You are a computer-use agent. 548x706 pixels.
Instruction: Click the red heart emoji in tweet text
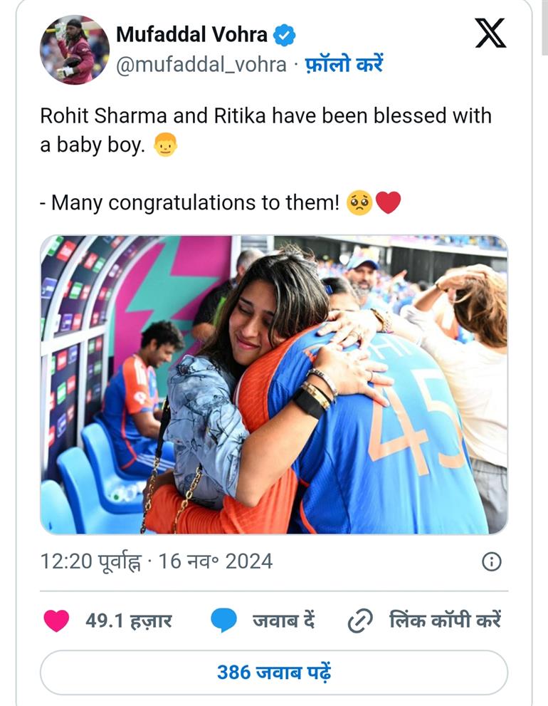pyautogui.click(x=388, y=203)
